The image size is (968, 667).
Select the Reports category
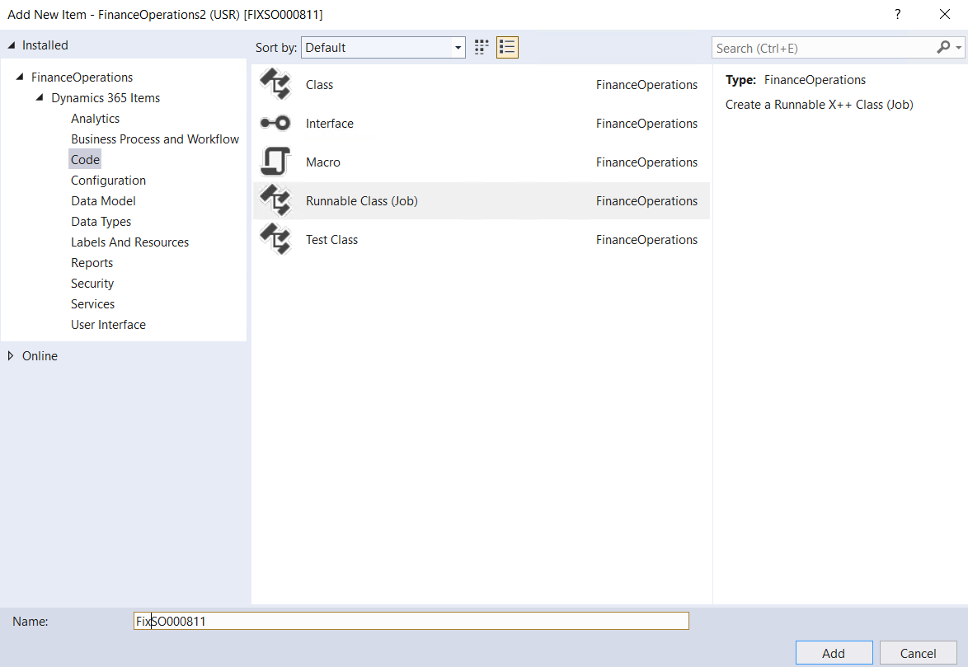pos(92,263)
